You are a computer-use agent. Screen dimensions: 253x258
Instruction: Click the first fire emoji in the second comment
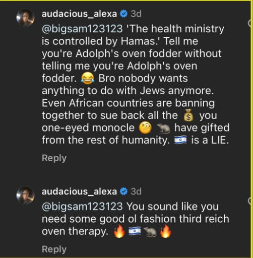[x=119, y=231]
